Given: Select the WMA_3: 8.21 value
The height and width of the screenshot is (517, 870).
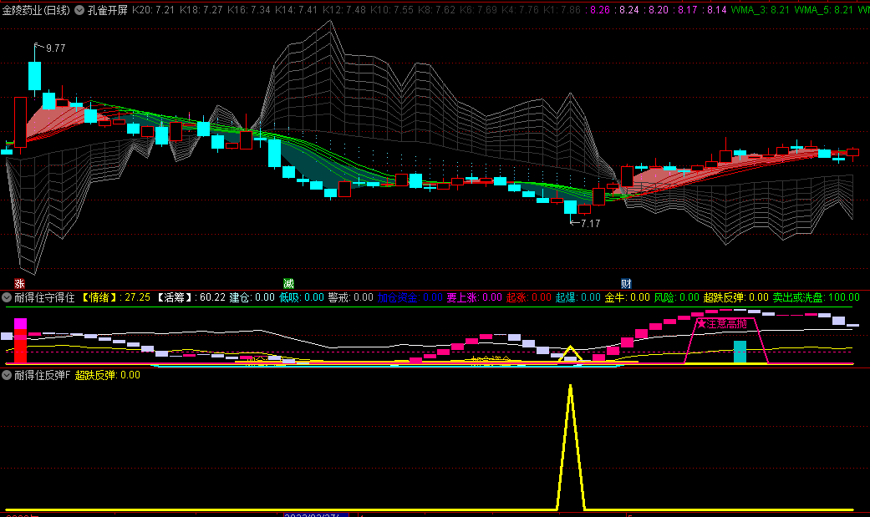Looking at the screenshot, I should click(761, 10).
